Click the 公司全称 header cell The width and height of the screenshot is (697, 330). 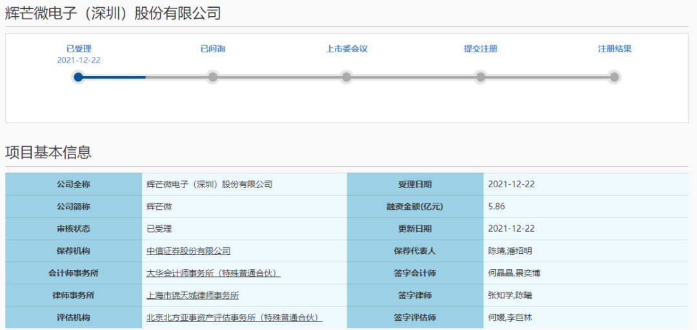(74, 185)
